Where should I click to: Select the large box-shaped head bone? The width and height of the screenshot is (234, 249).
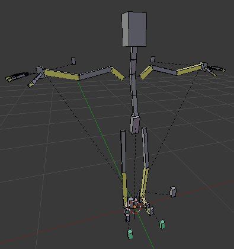pyautogui.click(x=134, y=29)
